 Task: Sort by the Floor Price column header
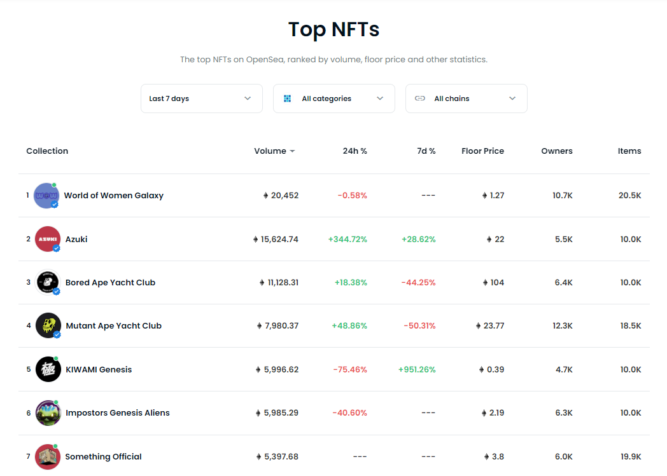point(483,151)
